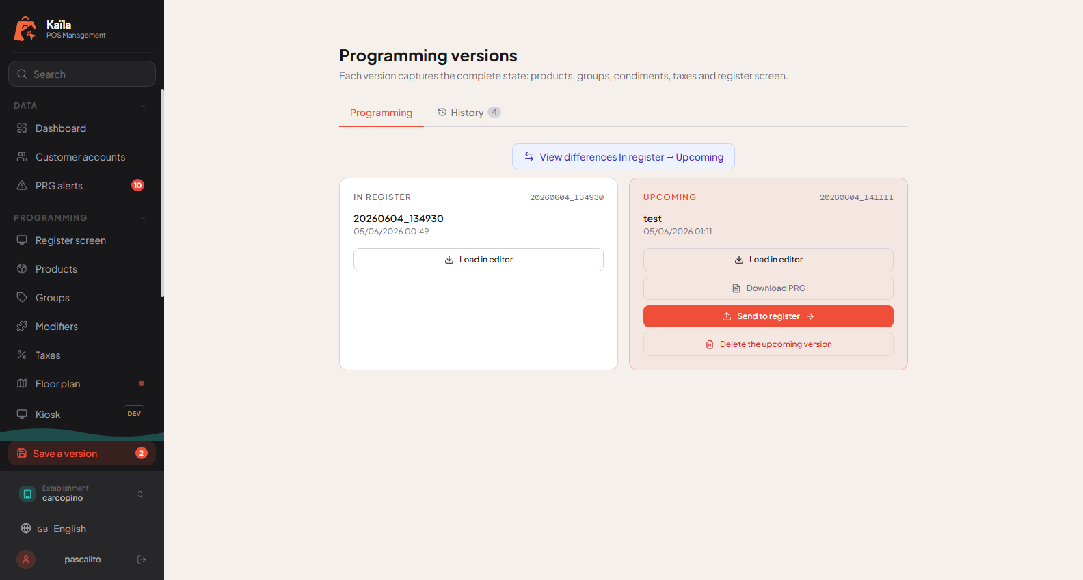The image size is (1083, 580).
Task: Click download icon in In Register Load button
Action: click(449, 260)
